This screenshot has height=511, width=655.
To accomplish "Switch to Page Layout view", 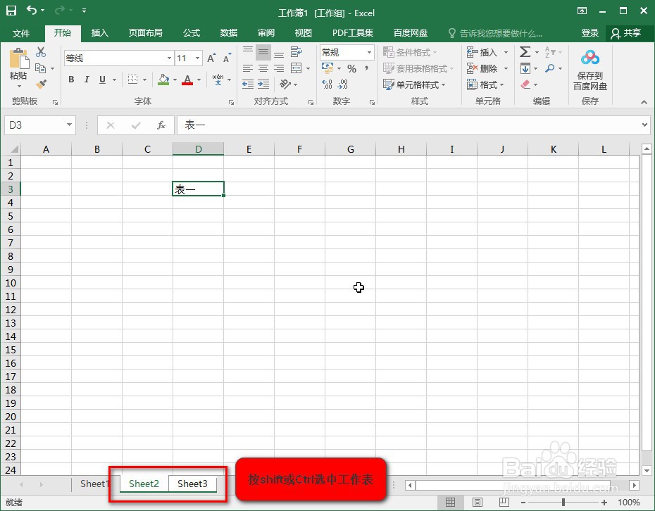I will [477, 503].
